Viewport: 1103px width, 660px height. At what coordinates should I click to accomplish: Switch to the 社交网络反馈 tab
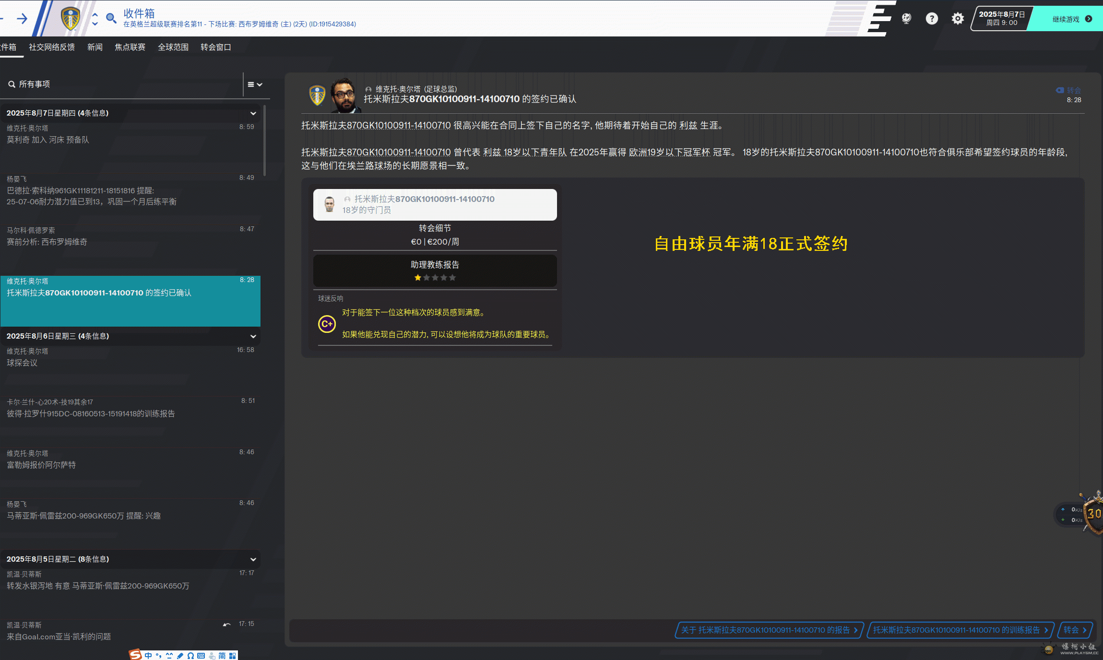tap(52, 47)
